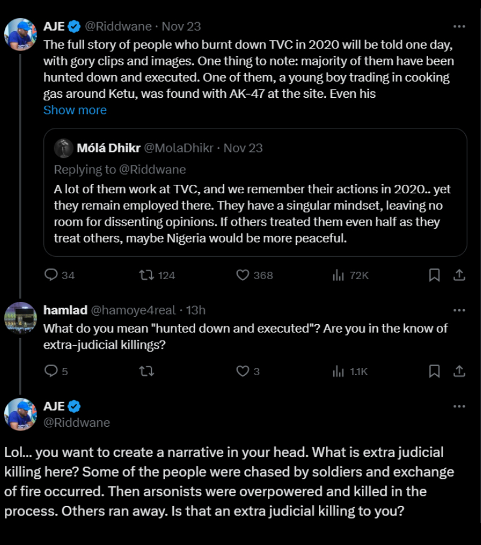Expand the tweet with Show more
This screenshot has width=481, height=545.
pyautogui.click(x=75, y=110)
